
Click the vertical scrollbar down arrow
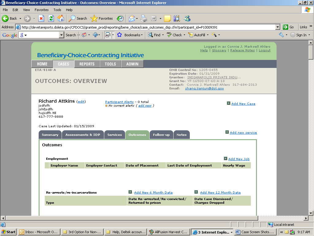[x=311, y=213]
